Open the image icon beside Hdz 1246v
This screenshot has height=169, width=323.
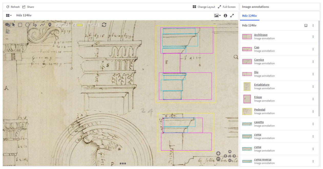click(306, 26)
